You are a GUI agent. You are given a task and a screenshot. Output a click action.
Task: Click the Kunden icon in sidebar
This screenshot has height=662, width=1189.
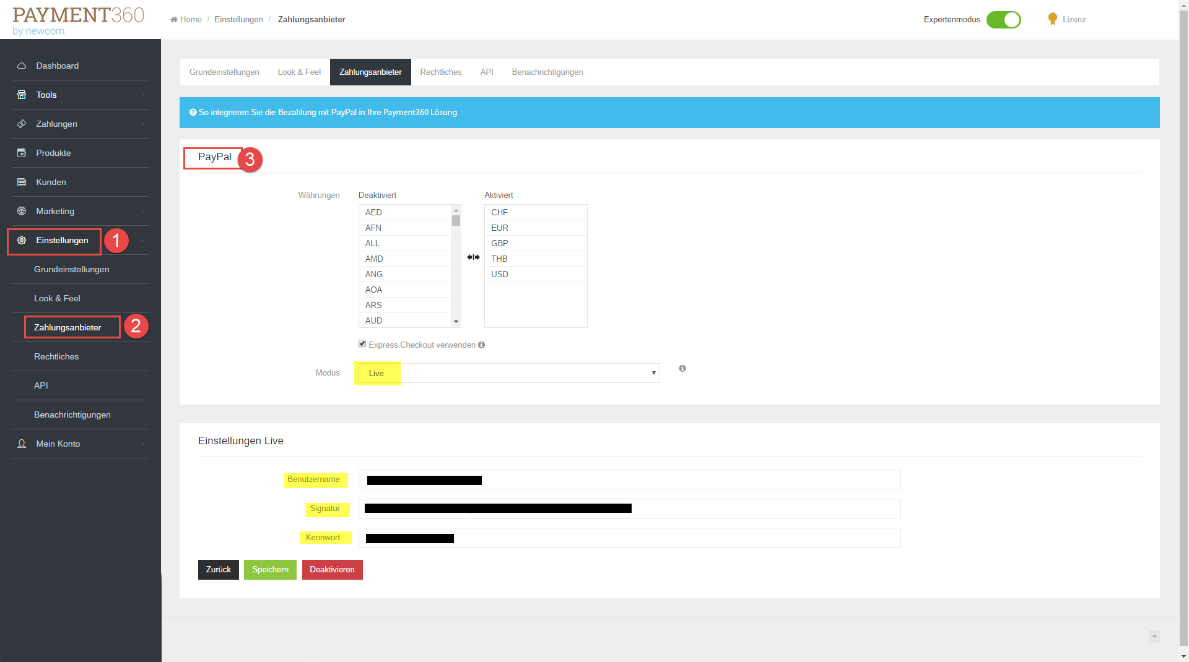click(22, 182)
